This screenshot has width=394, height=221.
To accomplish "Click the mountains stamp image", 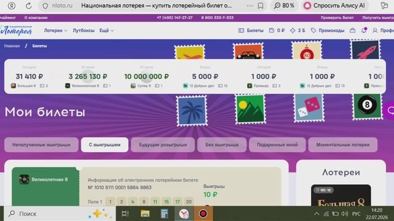I will (251, 109).
